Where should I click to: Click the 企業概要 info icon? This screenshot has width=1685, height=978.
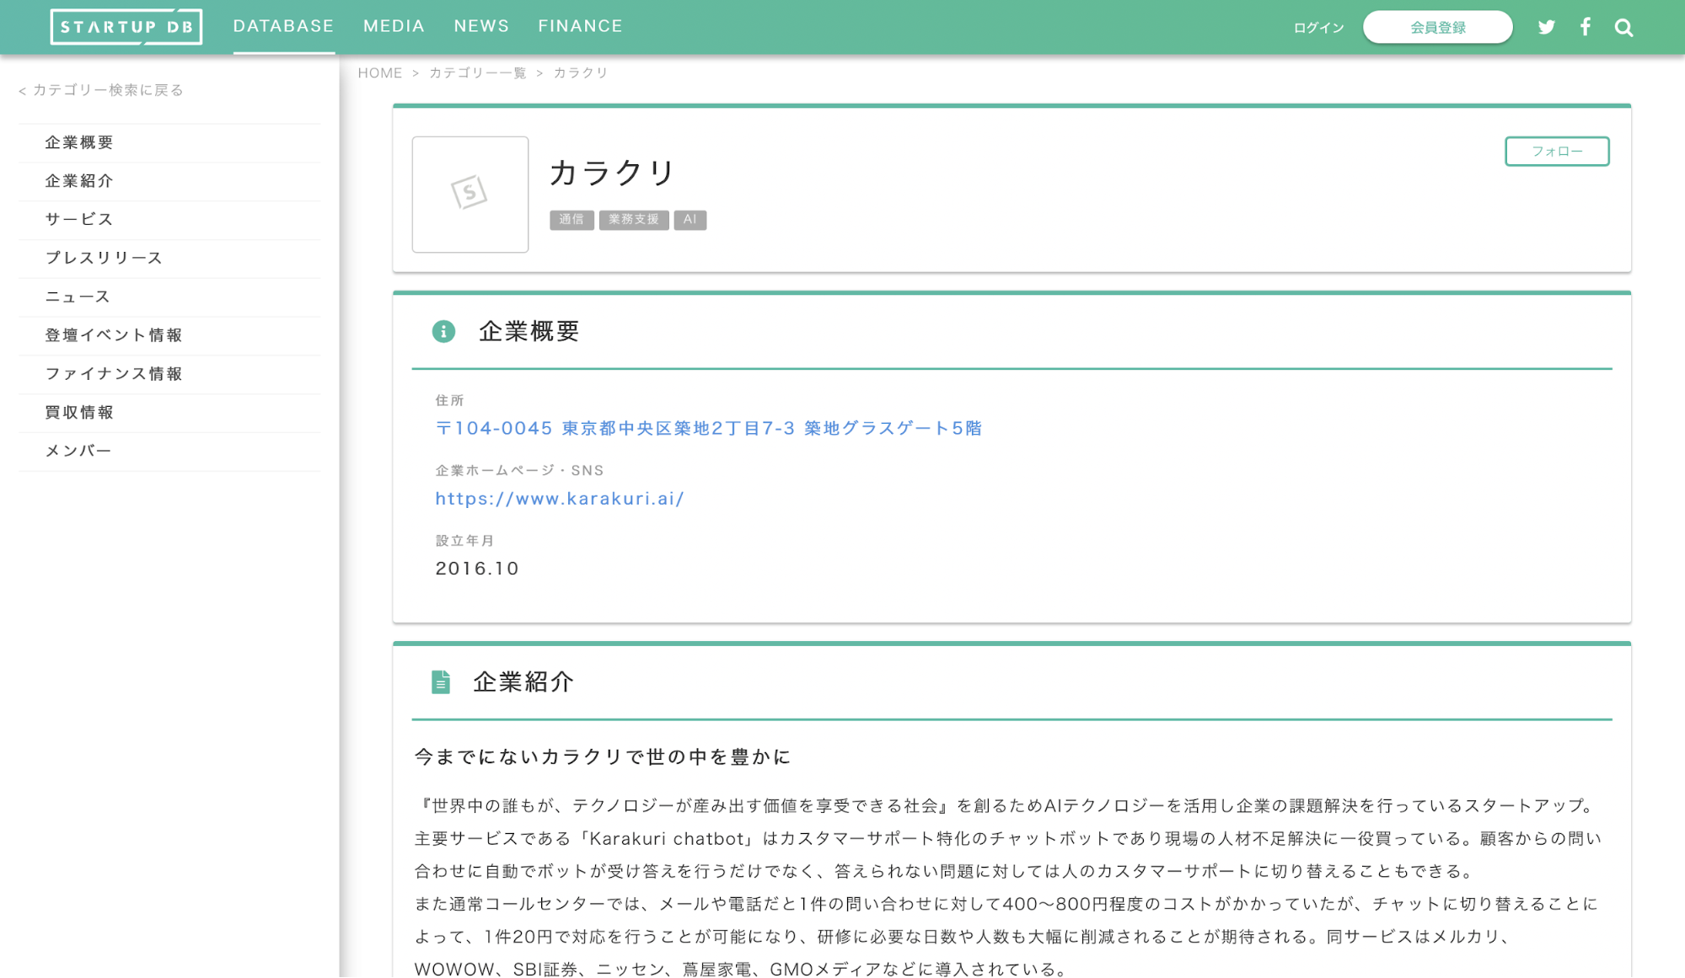443,331
